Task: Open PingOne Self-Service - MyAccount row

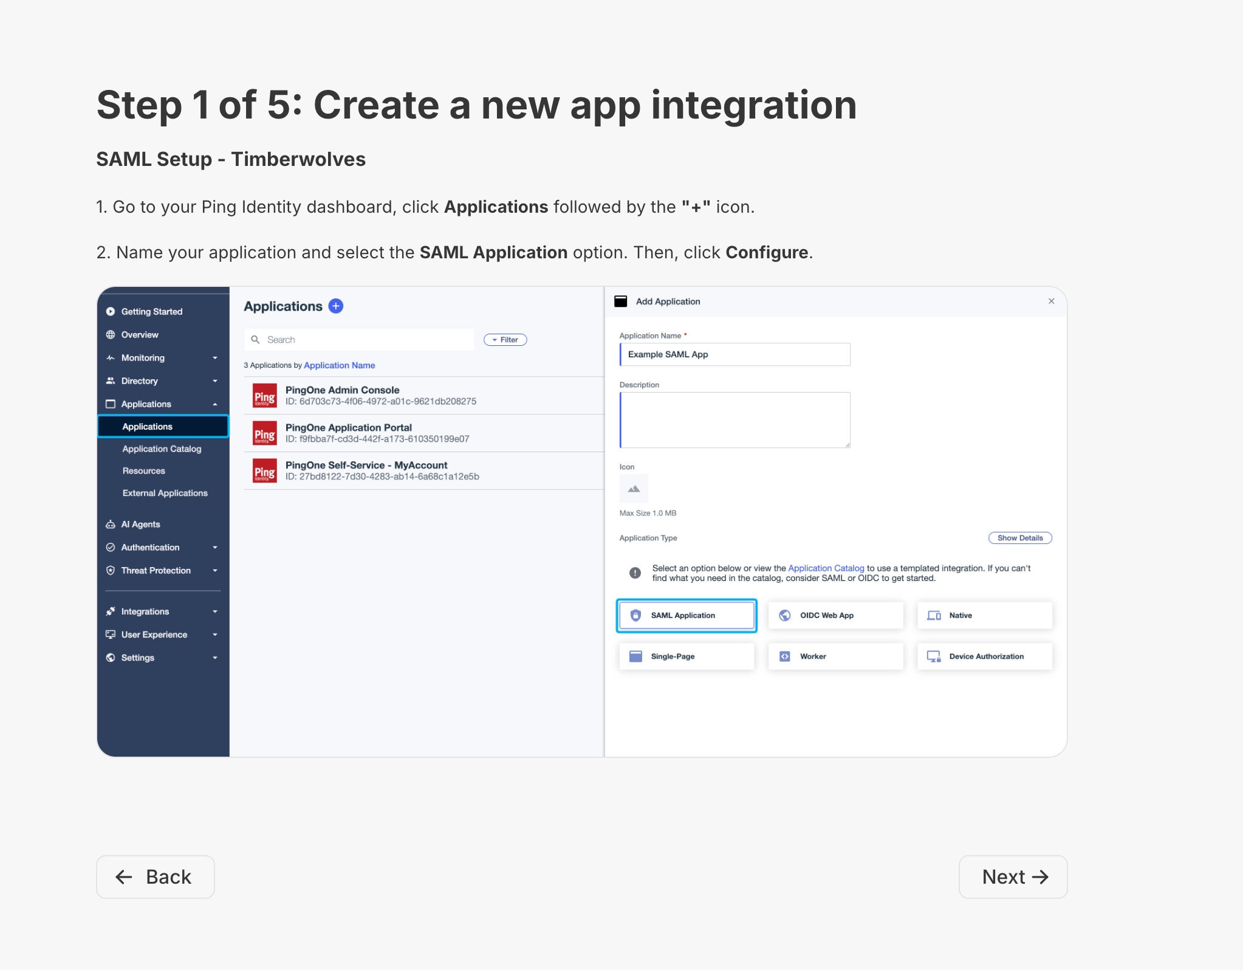Action: point(424,471)
